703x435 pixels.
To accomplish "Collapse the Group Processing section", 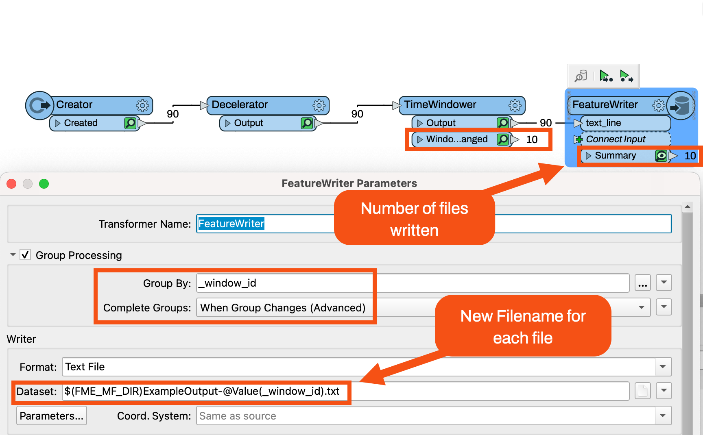I will point(13,254).
